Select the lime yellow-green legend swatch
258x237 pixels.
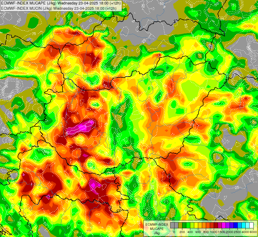tap(192, 225)
